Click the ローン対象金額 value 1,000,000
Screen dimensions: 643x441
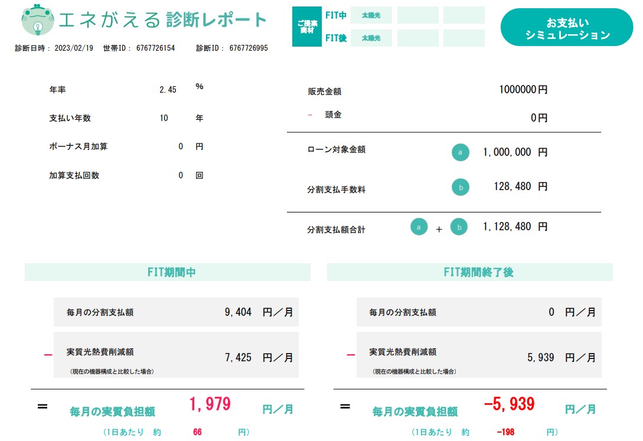click(x=507, y=152)
